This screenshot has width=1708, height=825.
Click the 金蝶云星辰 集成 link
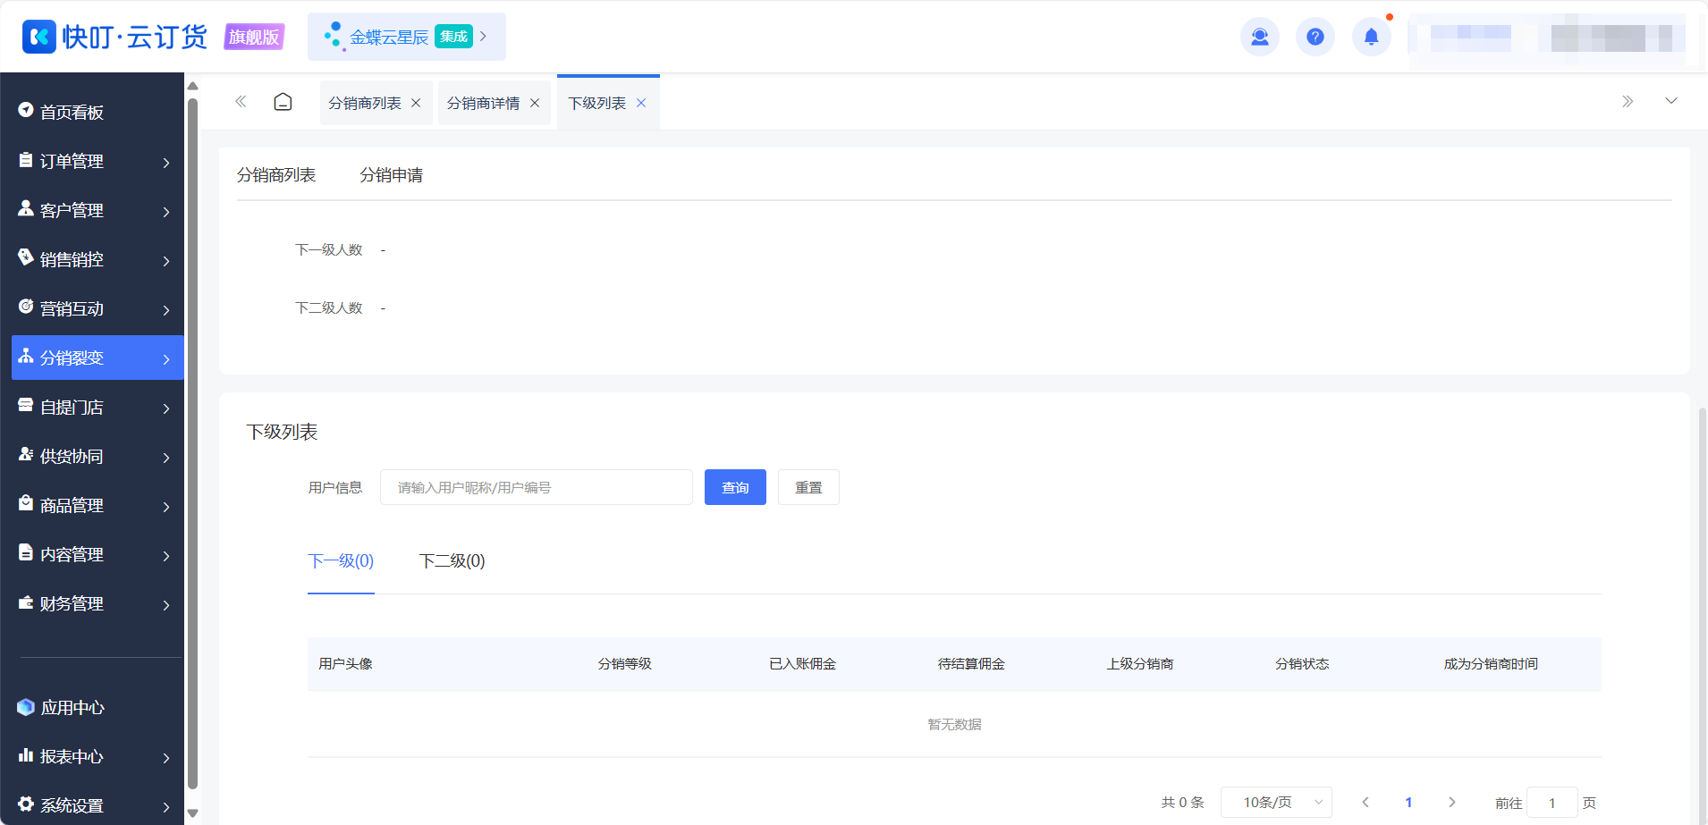pos(407,37)
